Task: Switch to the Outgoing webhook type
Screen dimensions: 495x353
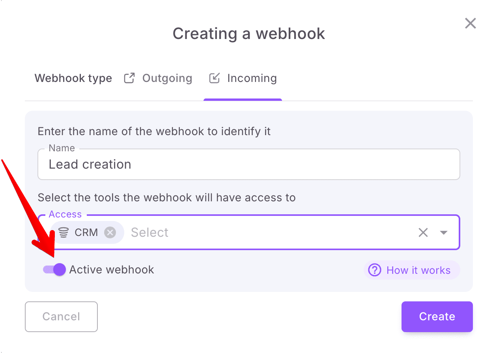Action: (167, 78)
